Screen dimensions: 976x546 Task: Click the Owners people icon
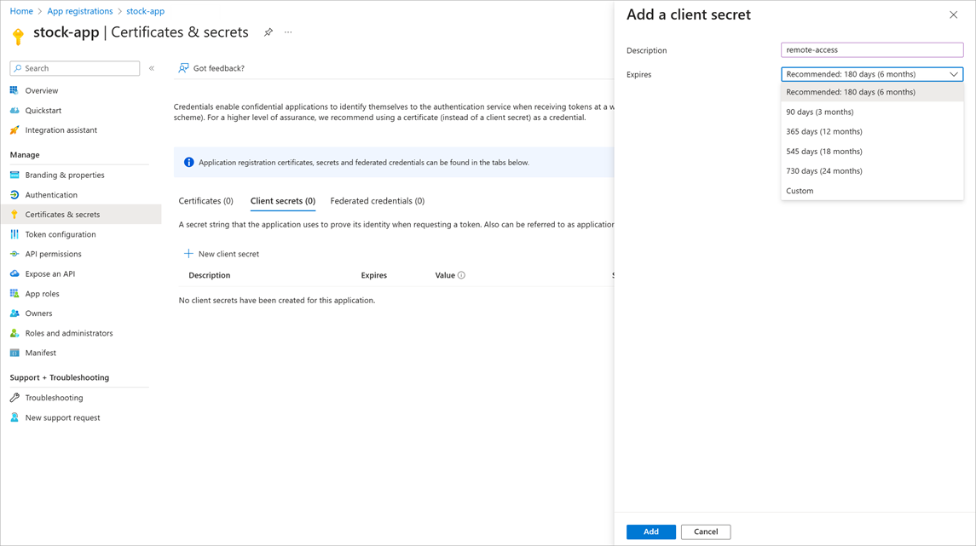tap(14, 313)
